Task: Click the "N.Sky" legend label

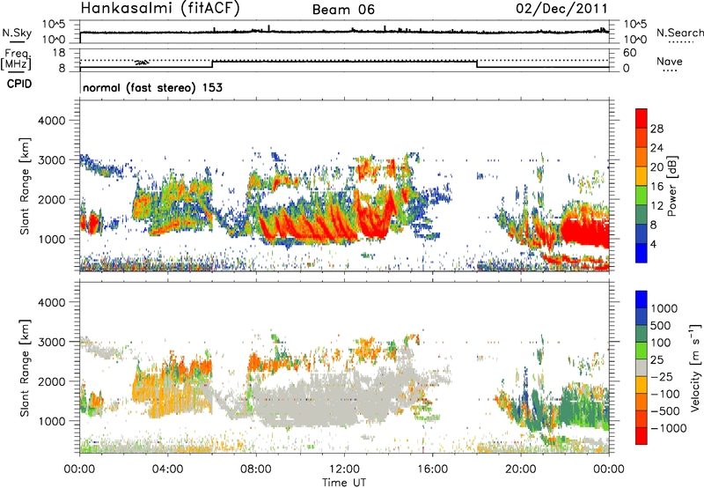Action: [17, 33]
